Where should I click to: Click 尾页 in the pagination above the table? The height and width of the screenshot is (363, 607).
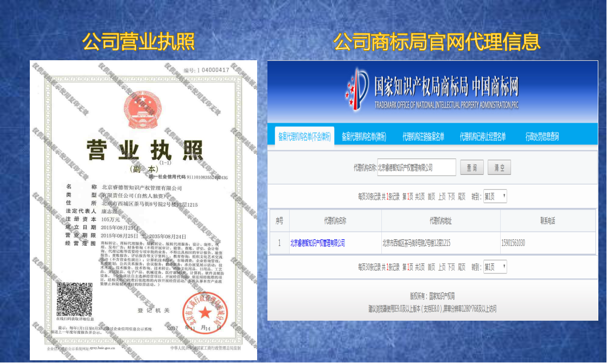(462, 197)
